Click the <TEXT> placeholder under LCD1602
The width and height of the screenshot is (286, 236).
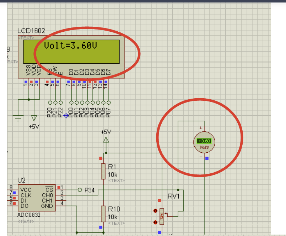(x=26, y=38)
